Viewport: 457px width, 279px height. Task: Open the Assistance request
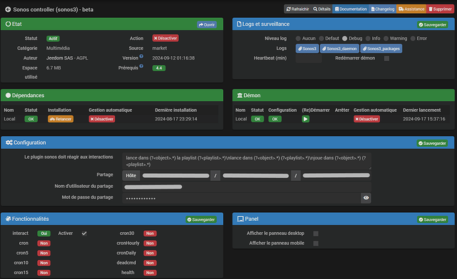tap(411, 9)
